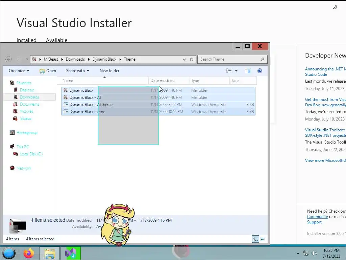
Task: Click search magnifier icon in Explorer
Action: pos(262,59)
